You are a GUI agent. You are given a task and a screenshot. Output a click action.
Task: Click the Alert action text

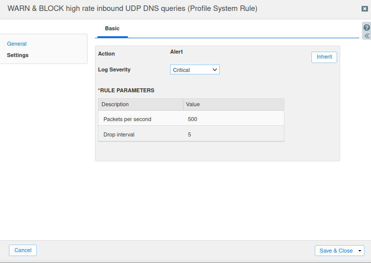pos(177,52)
